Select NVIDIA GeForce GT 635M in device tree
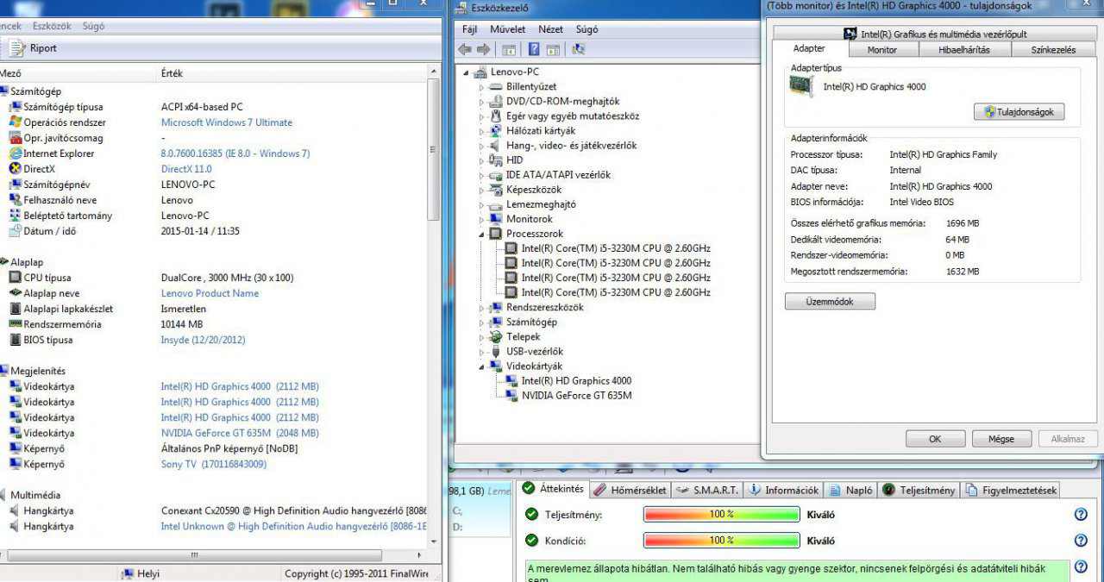Image resolution: width=1104 pixels, height=582 pixels. (576, 396)
